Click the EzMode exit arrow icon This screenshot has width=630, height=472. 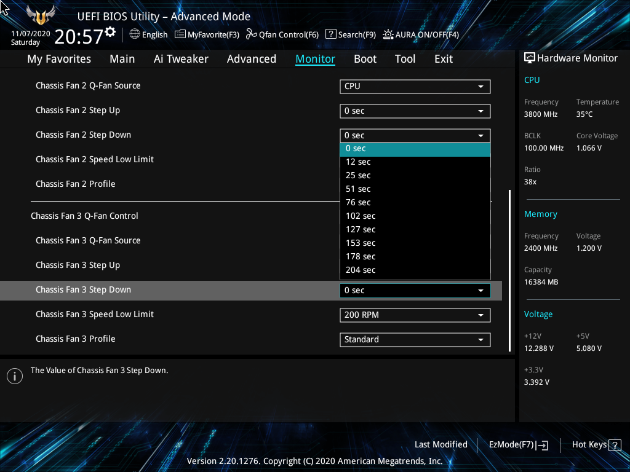(543, 445)
